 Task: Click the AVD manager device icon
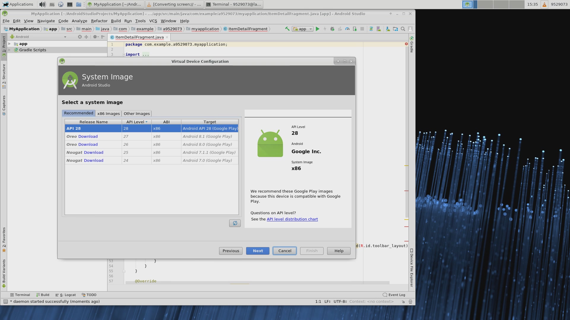379,28
